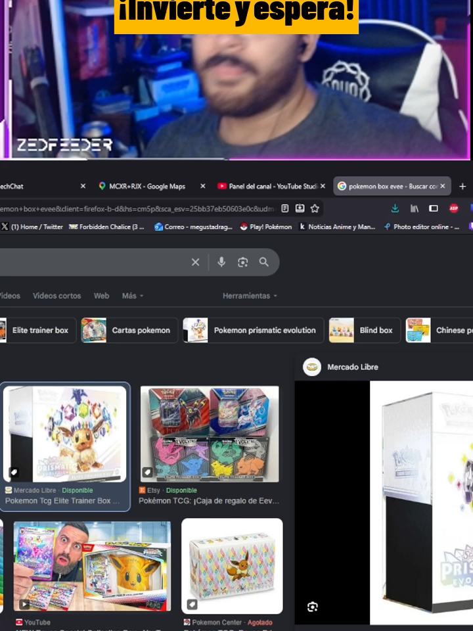Image resolution: width=473 pixels, height=631 pixels.
Task: Open Photo editor online bookmark
Action: [422, 227]
